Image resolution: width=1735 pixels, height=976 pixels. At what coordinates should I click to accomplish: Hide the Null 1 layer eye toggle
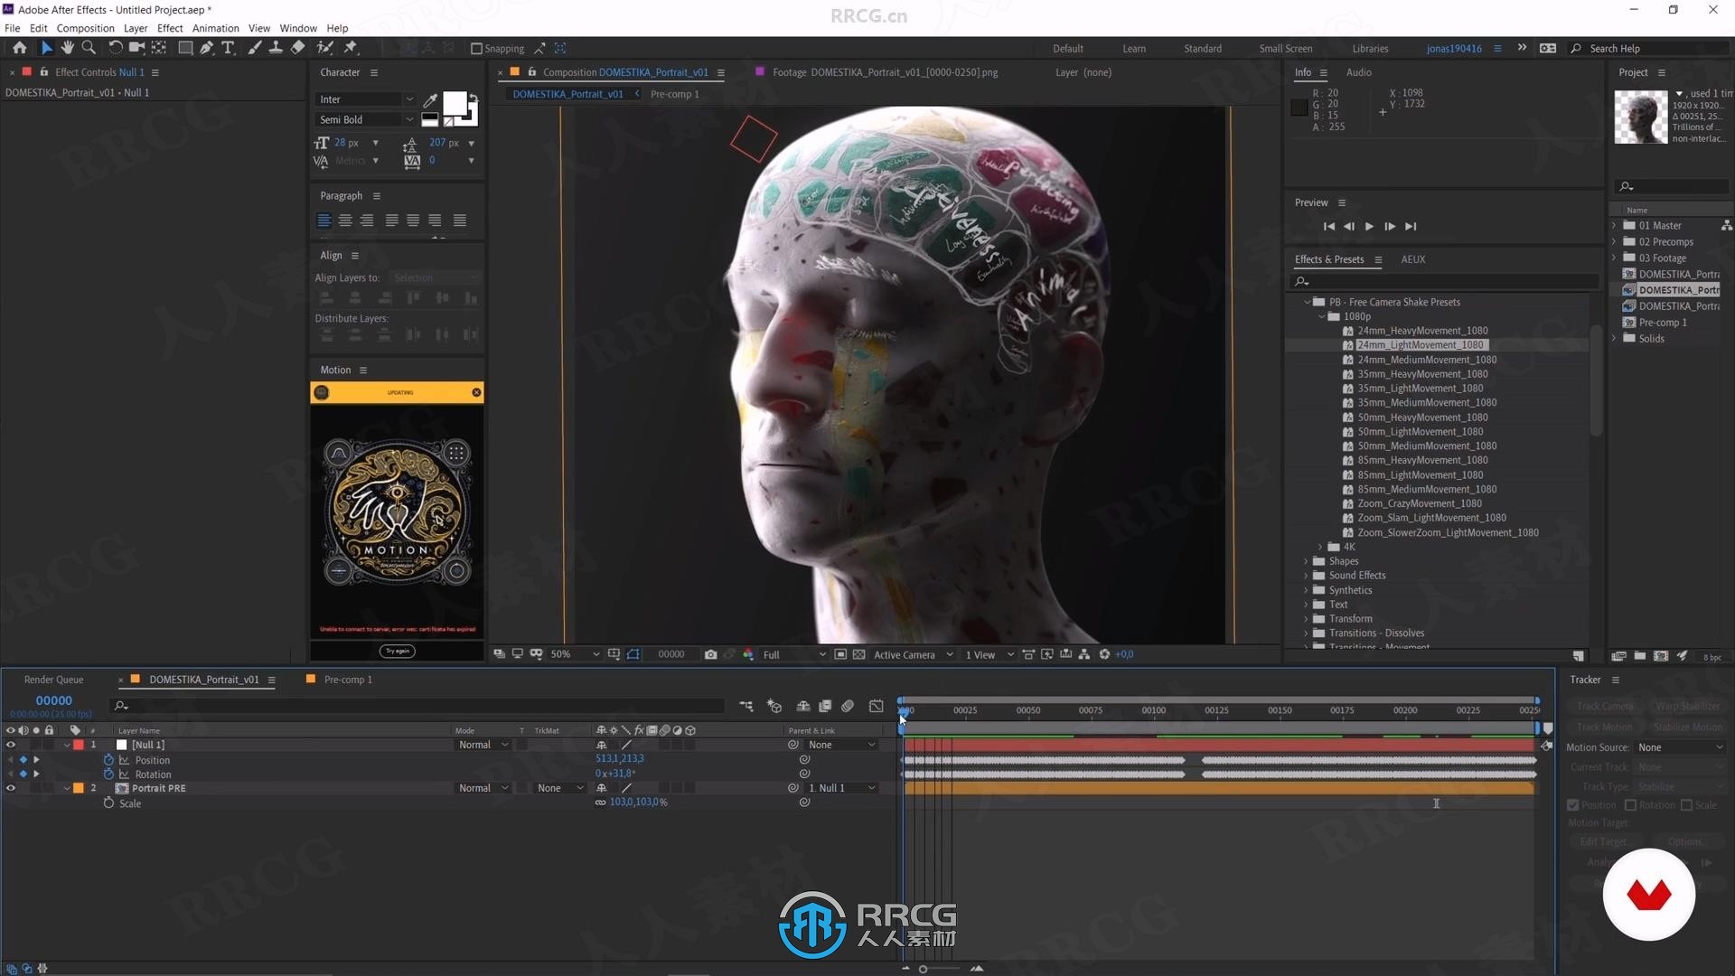point(11,745)
